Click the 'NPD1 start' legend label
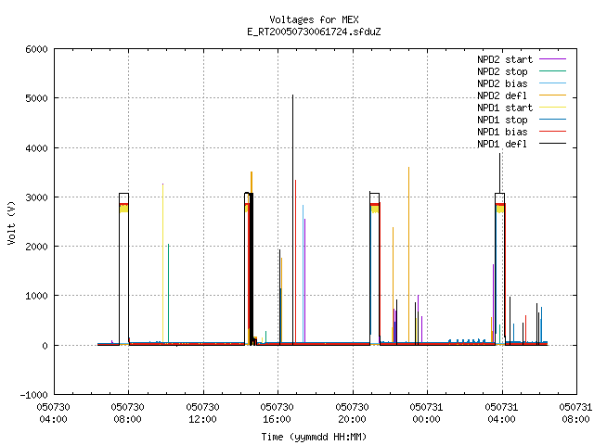This screenshot has height=445, width=594. click(x=505, y=108)
